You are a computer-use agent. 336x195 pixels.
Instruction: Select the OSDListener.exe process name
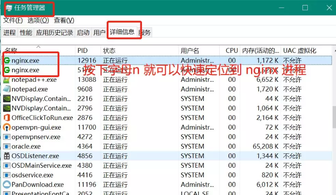click(x=35, y=156)
